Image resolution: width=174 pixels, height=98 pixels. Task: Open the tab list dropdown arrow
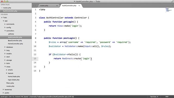(x=172, y=5)
